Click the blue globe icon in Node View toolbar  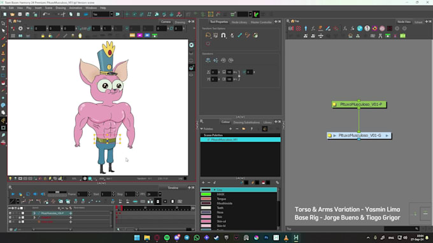click(x=360, y=29)
